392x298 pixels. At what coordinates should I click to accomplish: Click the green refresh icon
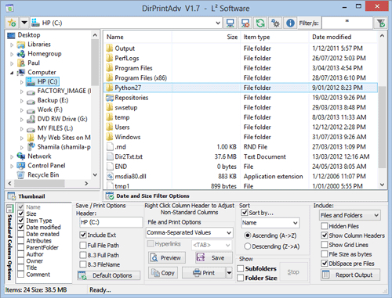[x=260, y=23]
